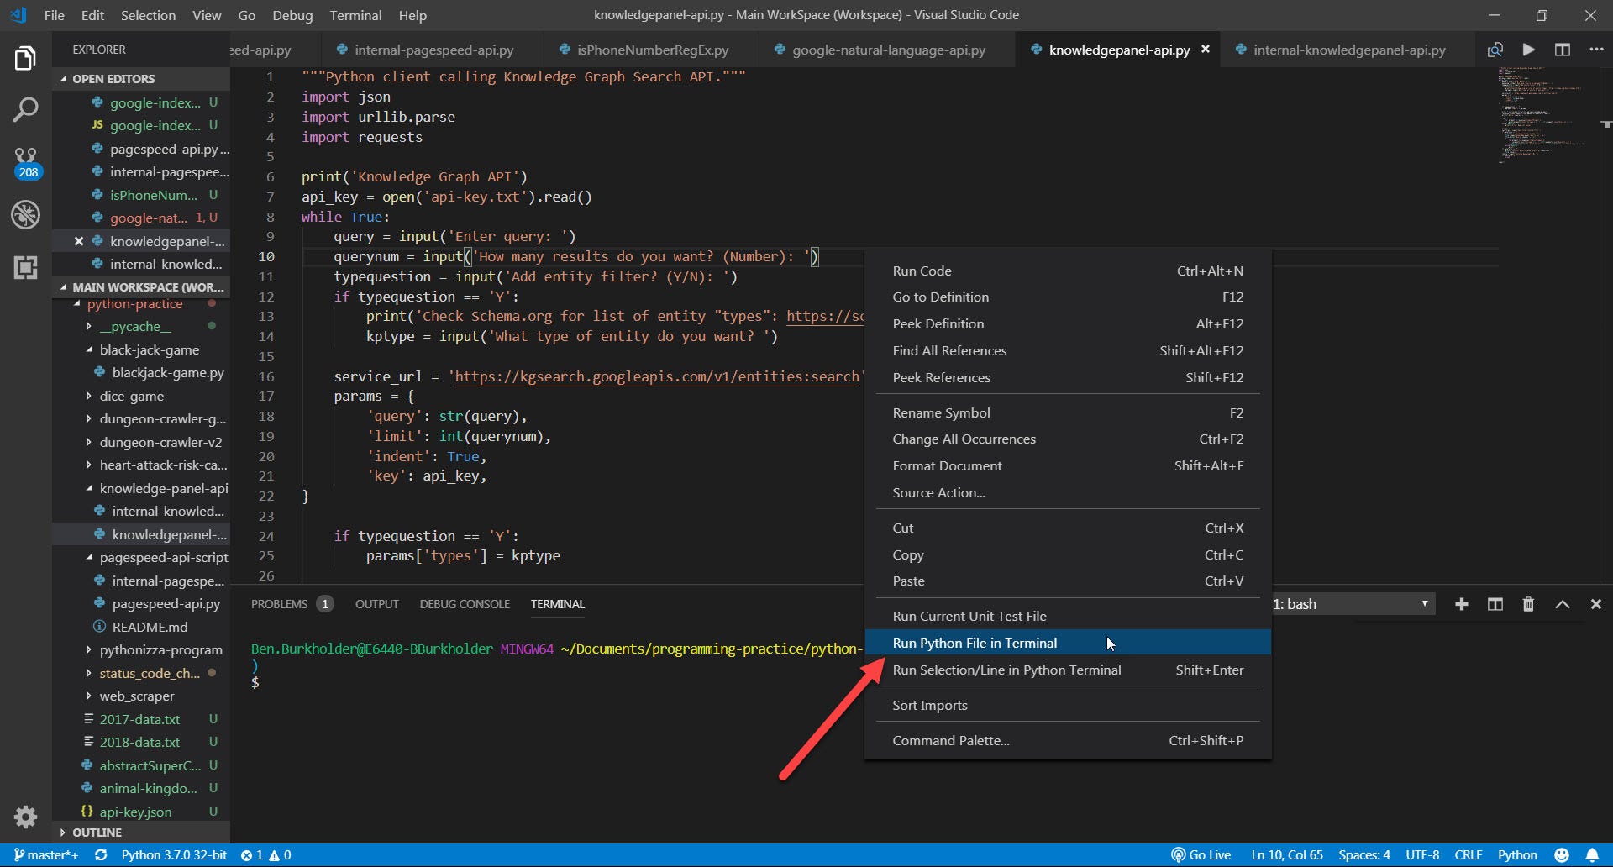
Task: Run the Python file using the play icon
Action: pos(1528,50)
